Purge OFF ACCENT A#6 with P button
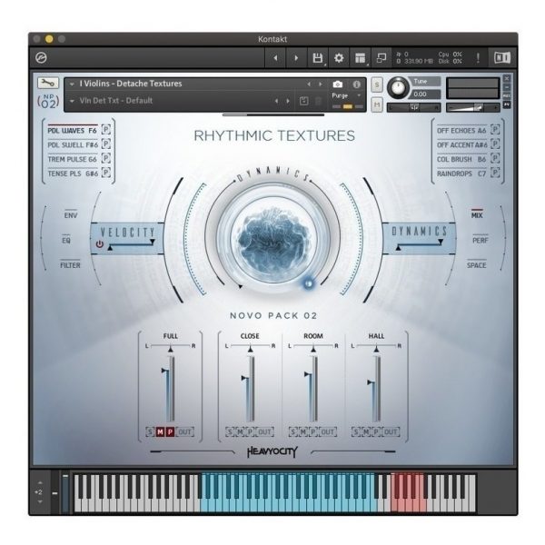The image size is (545, 545). point(495,144)
